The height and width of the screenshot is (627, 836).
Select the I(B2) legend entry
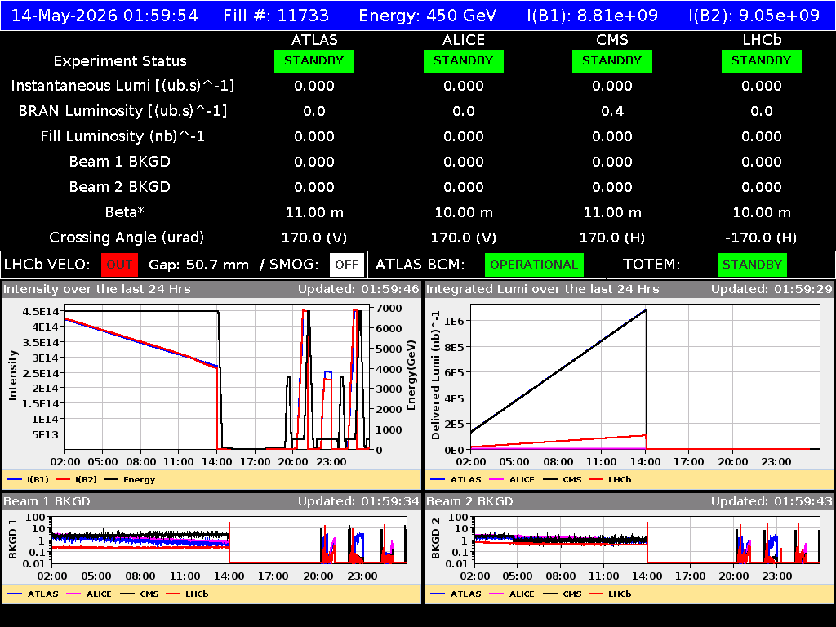(76, 479)
